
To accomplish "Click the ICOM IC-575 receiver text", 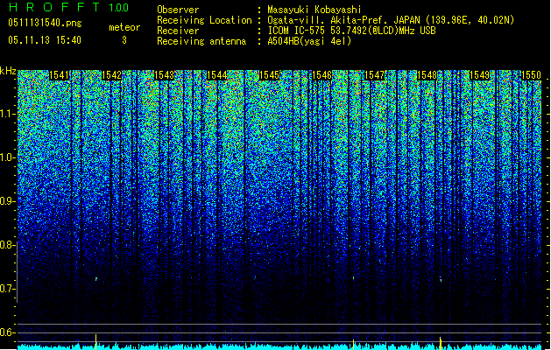I will tap(351, 31).
